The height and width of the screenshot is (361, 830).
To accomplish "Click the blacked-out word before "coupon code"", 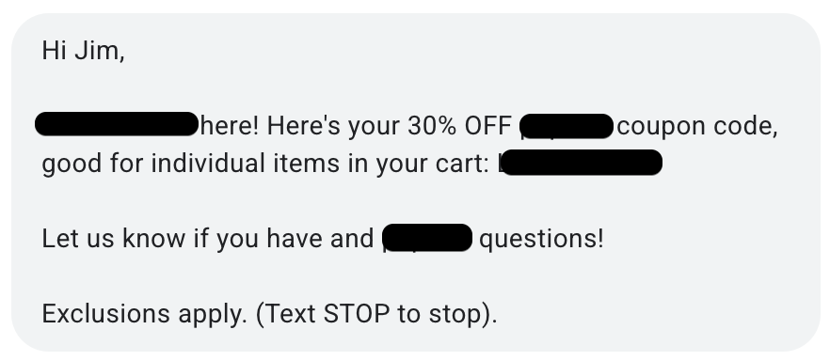I will pyautogui.click(x=567, y=126).
